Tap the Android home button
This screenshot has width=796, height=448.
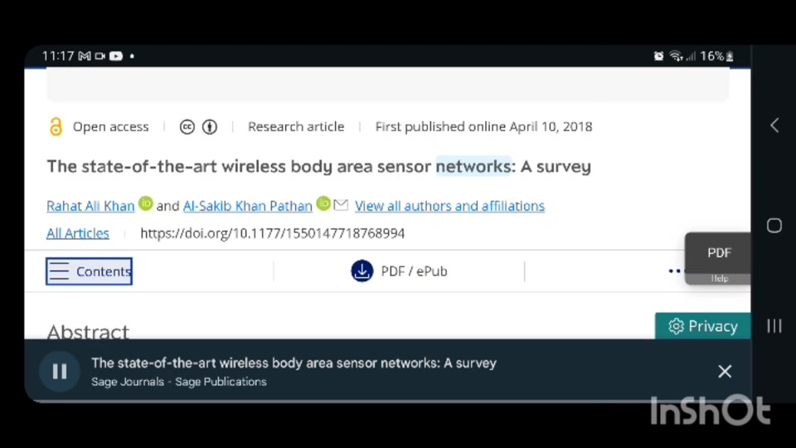[x=774, y=226]
